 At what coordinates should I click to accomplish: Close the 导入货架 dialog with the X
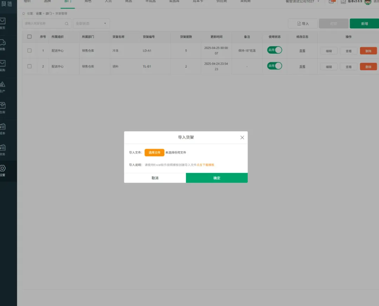pyautogui.click(x=242, y=138)
